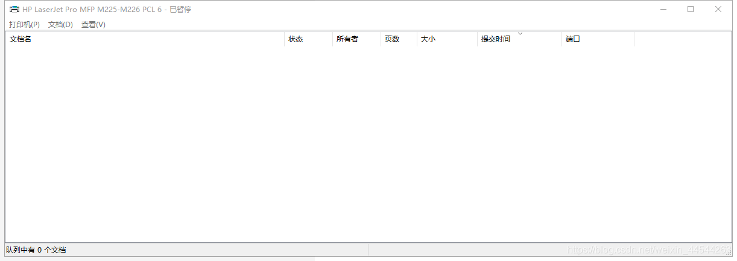Screen dimensions: 737x261
Task: Open the 打印机(P) menu
Action: click(x=24, y=25)
